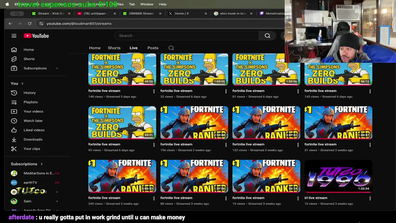Click the YouTube search input field

point(187,36)
